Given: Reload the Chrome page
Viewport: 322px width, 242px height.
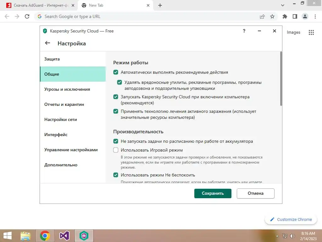Looking at the screenshot, I should point(27,16).
